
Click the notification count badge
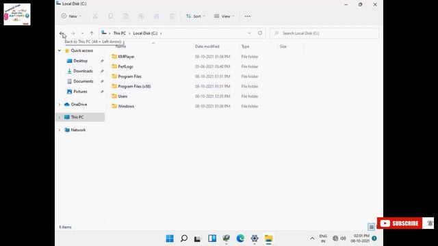[374, 238]
